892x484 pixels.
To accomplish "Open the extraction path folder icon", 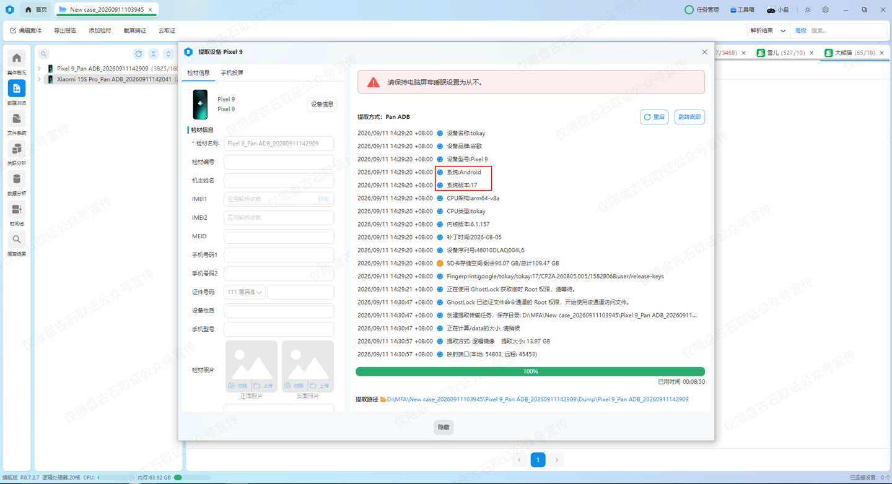I will coord(383,399).
